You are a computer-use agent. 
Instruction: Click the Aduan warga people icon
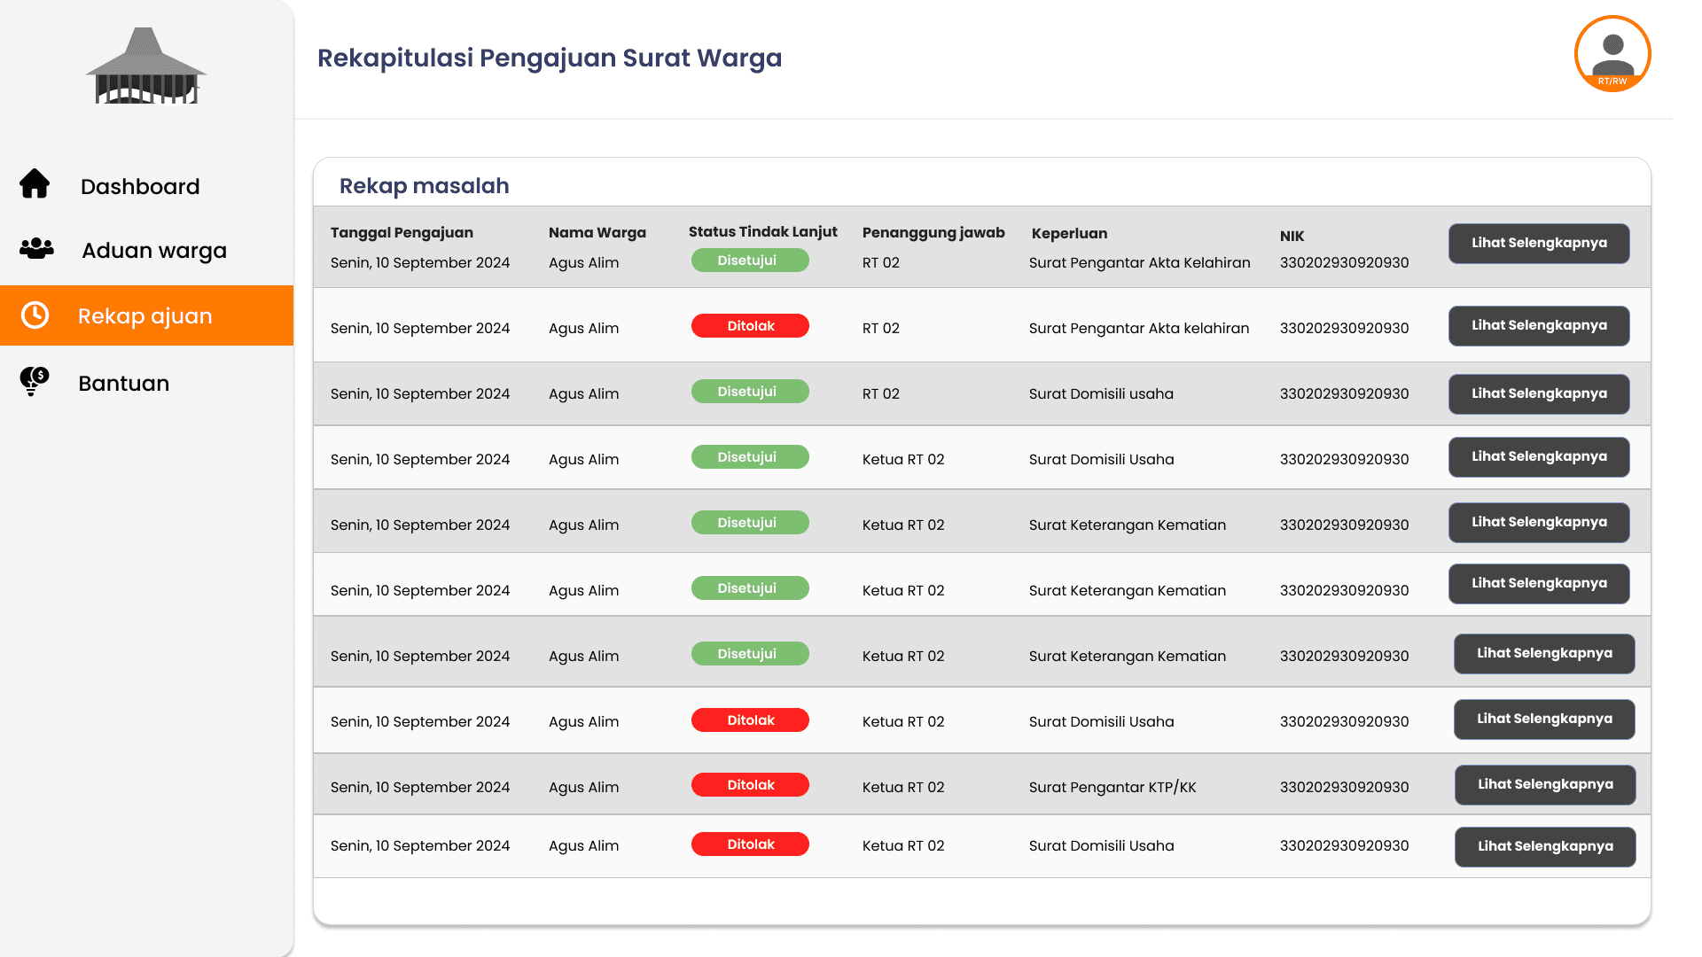click(36, 249)
